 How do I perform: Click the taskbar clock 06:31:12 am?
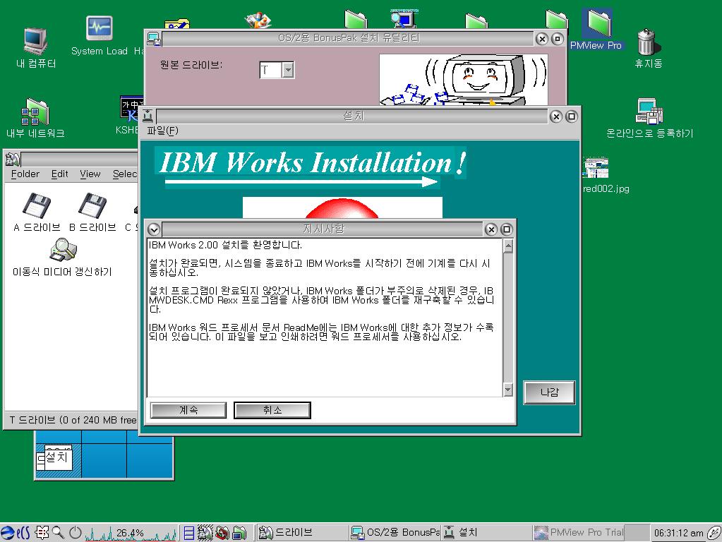[x=678, y=534]
